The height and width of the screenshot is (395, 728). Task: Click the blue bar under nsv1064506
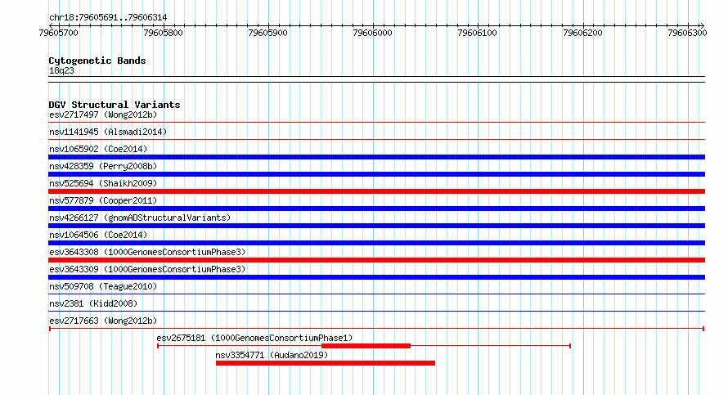(376, 243)
